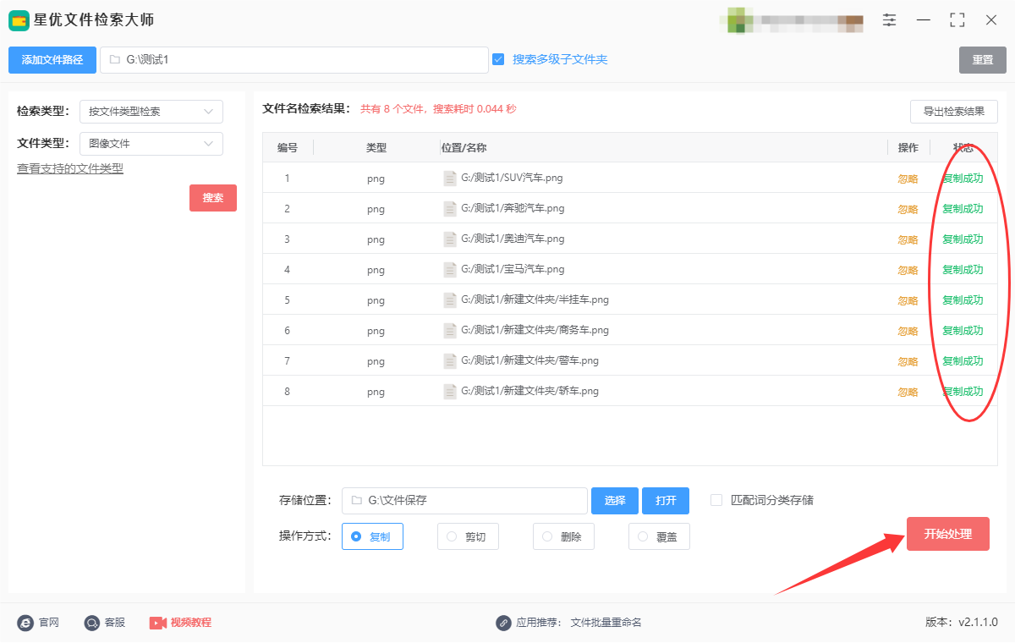Click 编号 column header

[x=288, y=148]
